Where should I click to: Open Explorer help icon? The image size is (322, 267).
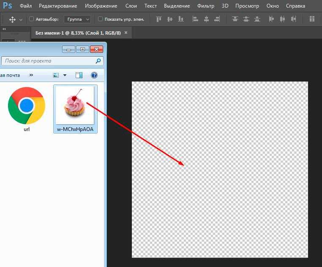tap(94, 75)
